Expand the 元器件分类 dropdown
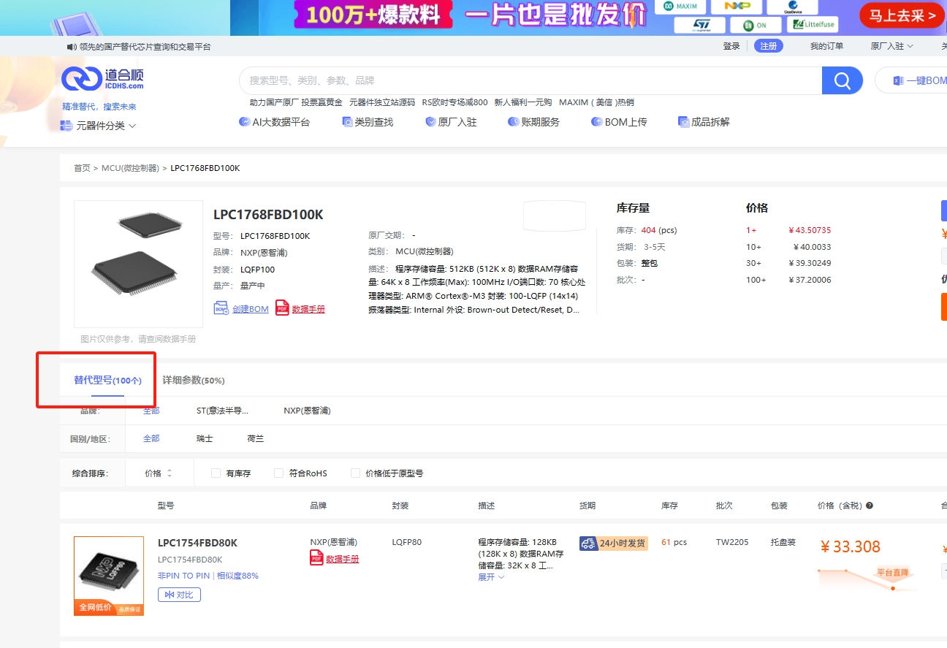Screen dimensions: 947x648 (x=99, y=126)
